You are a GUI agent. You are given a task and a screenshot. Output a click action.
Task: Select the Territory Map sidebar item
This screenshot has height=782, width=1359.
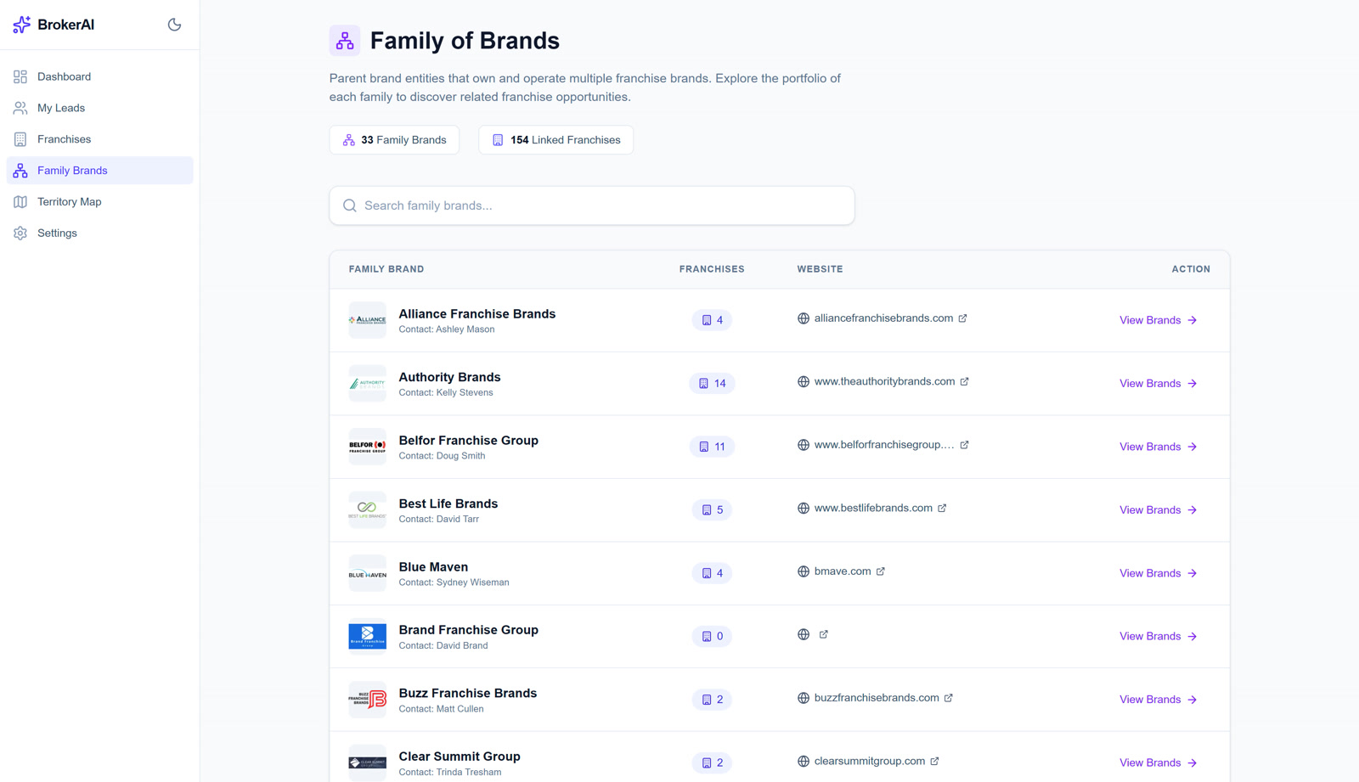69,202
